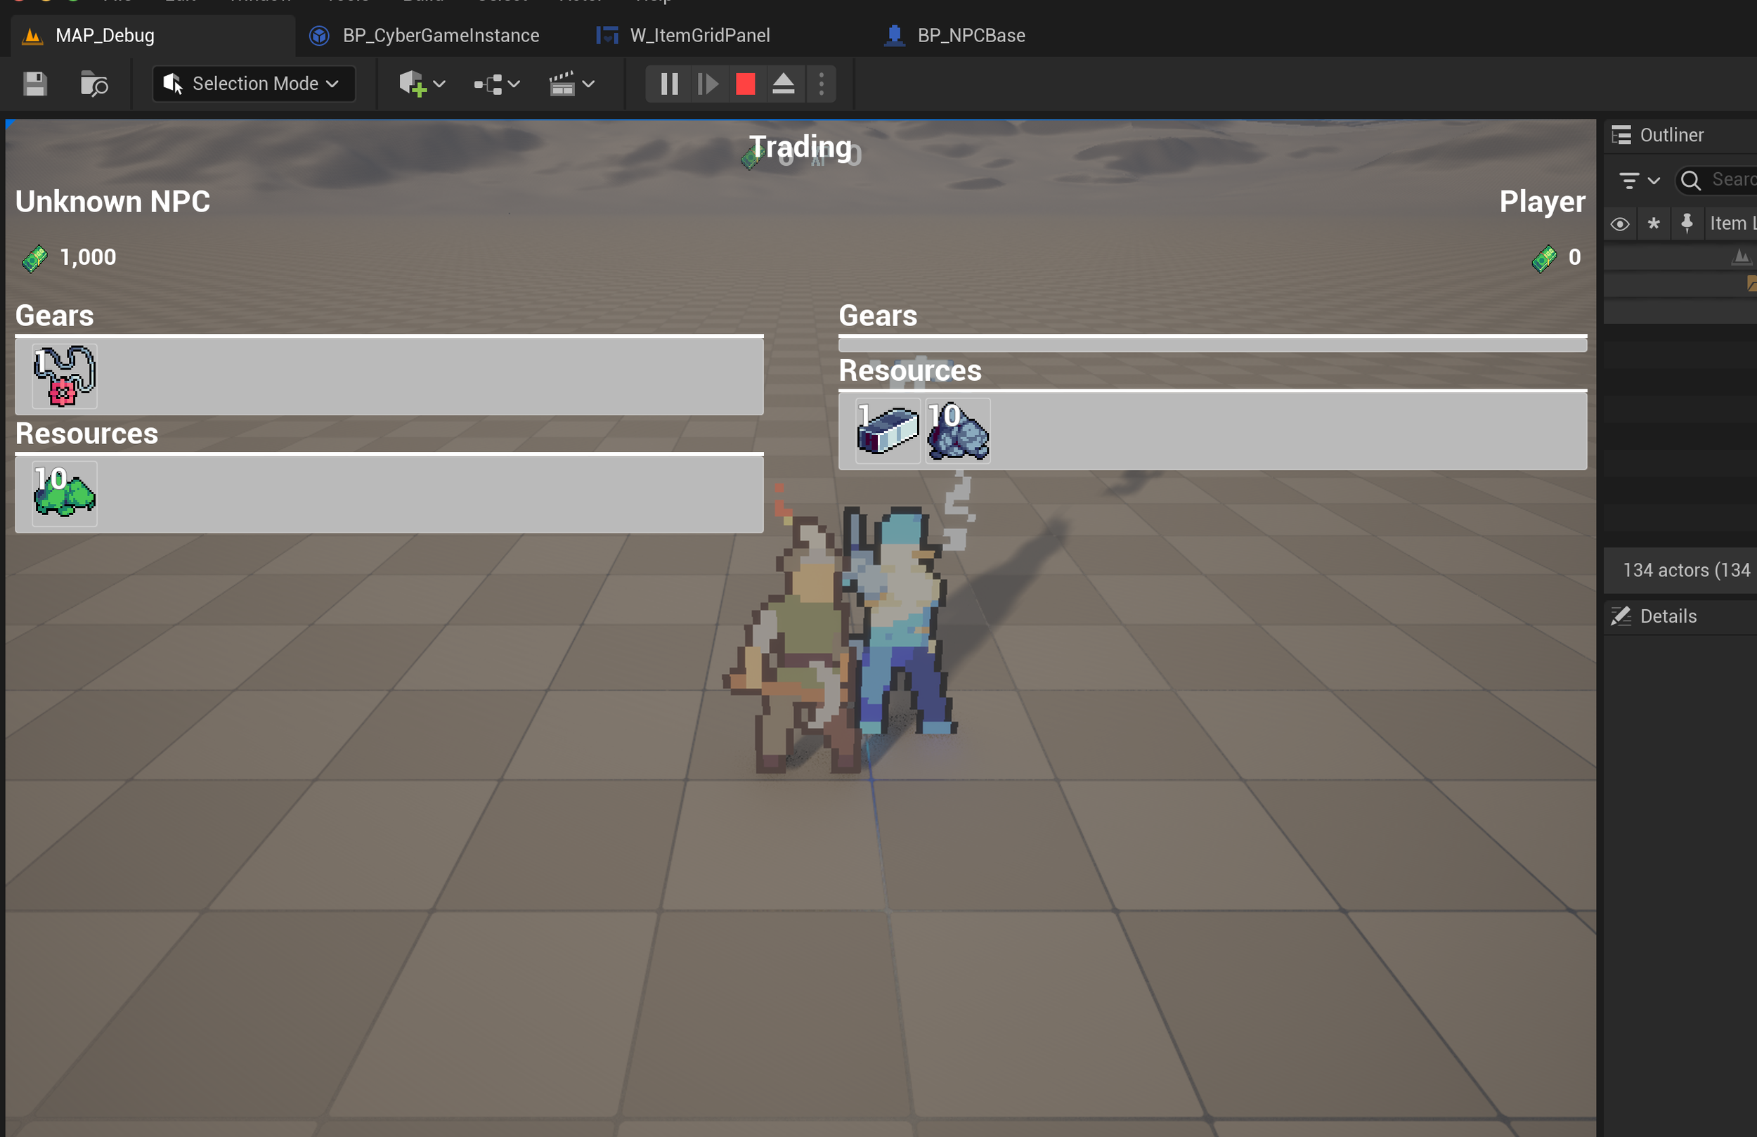The width and height of the screenshot is (1757, 1137).
Task: Toggle the Outliner visibility eye column
Action: click(x=1620, y=223)
